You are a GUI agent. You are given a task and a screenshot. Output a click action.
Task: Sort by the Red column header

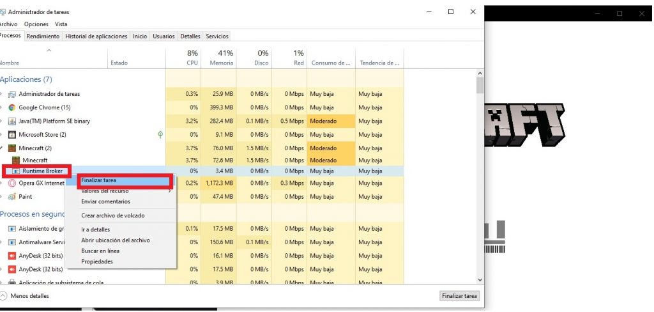[289, 58]
